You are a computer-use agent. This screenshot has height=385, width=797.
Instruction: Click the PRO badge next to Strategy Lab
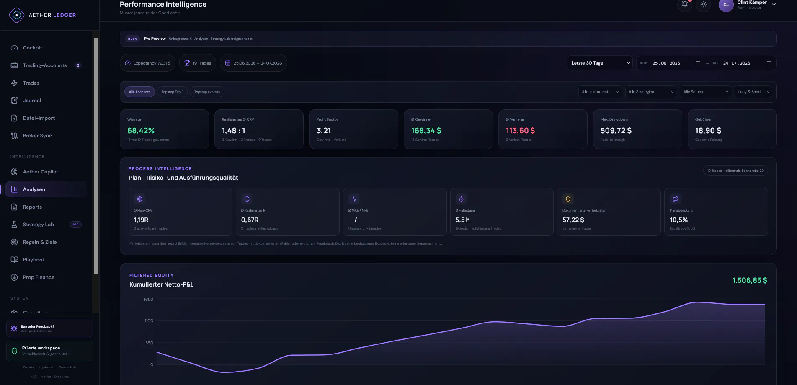click(75, 225)
